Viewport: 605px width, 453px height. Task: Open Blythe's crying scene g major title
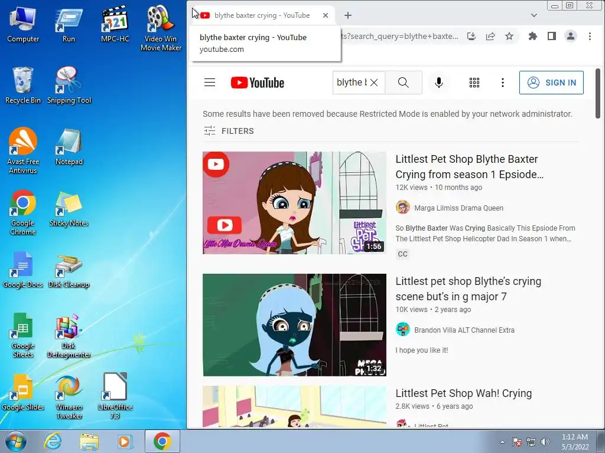(x=469, y=289)
